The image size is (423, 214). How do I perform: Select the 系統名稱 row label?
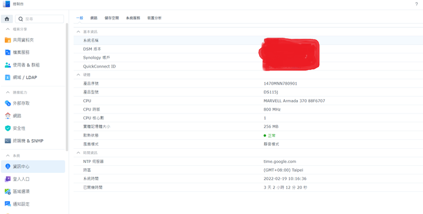pos(91,41)
